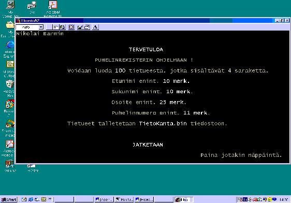Click the Internet Explorer quick launch icon
The width and height of the screenshot is (291, 203).
tap(31, 199)
